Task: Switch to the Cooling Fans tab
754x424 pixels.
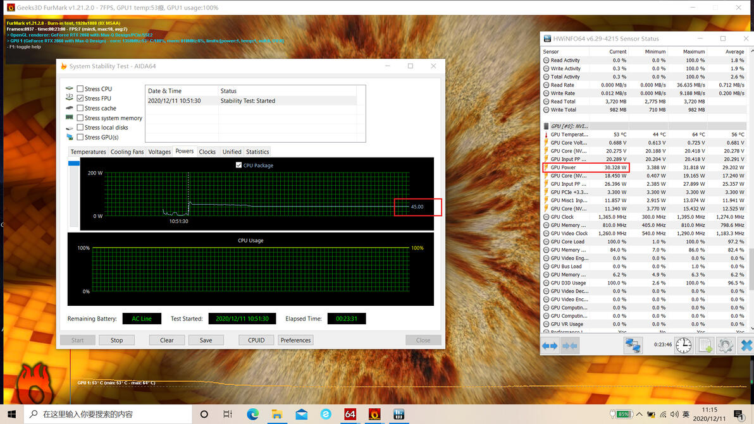Action: tap(127, 152)
